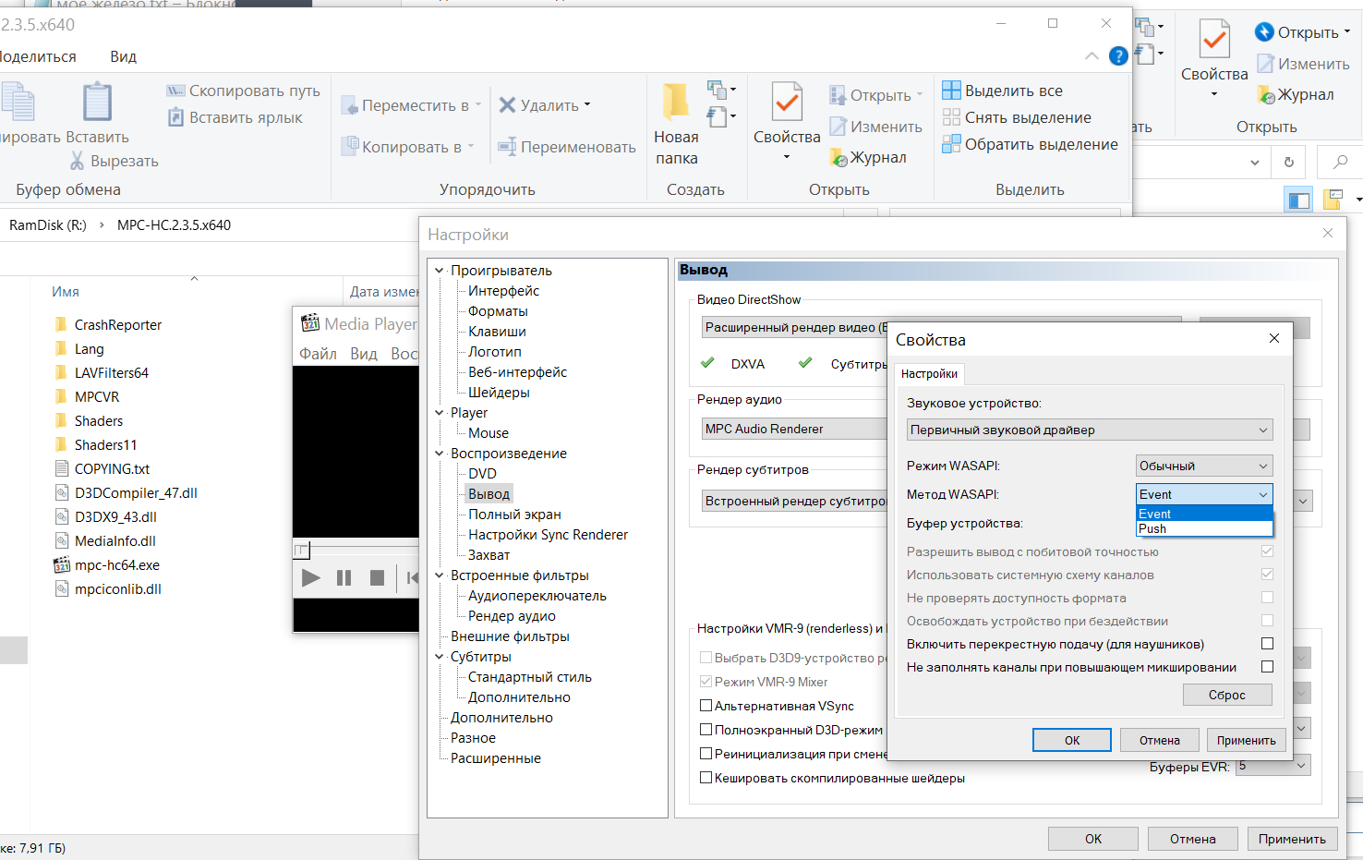Check Реинициализация при смене checkbox
This screenshot has height=860, width=1363.
click(x=706, y=754)
